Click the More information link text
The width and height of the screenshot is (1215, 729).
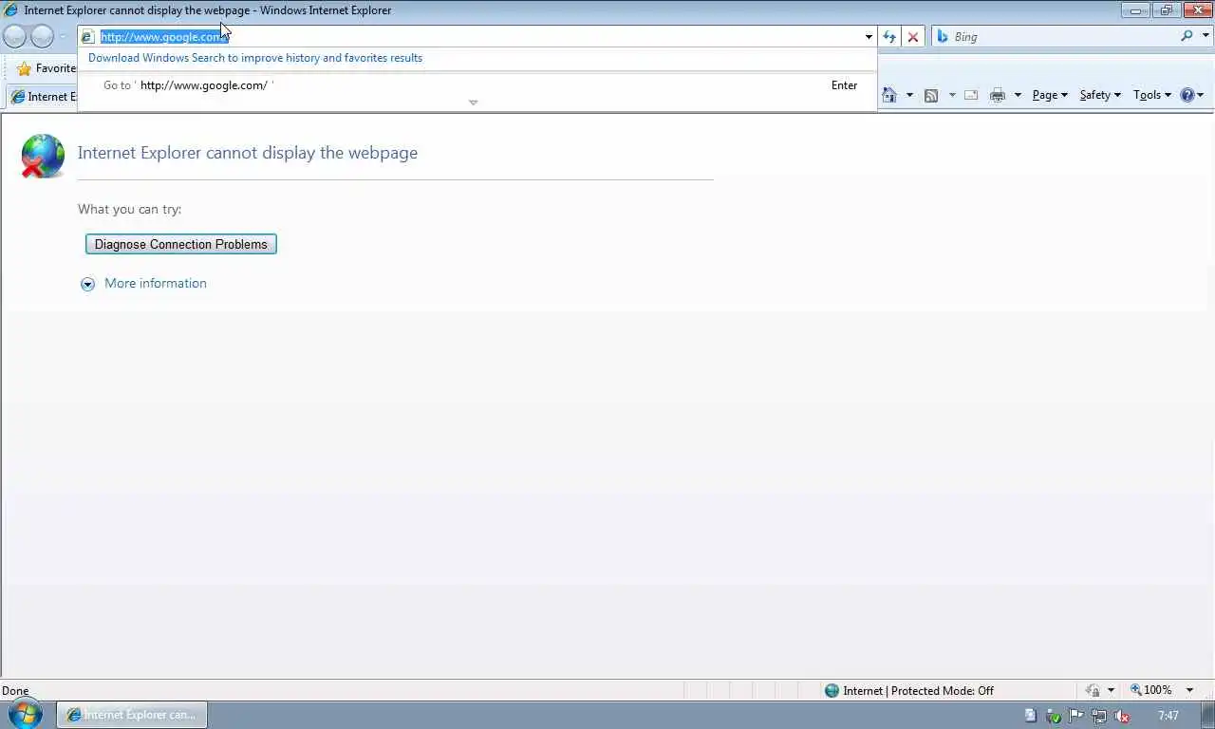156,283
